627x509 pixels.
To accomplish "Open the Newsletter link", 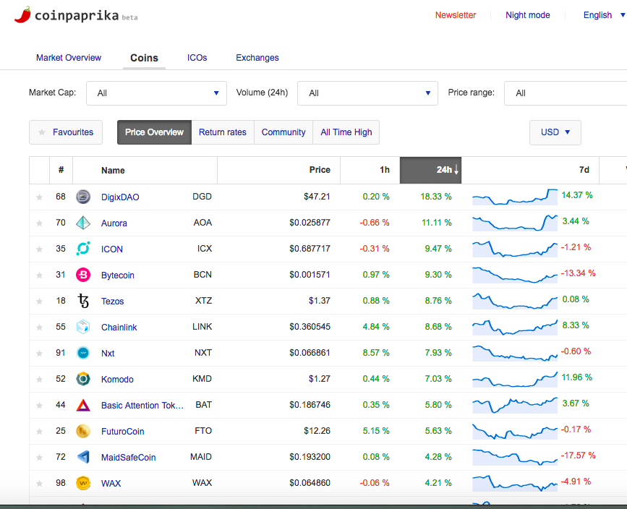I will click(456, 15).
